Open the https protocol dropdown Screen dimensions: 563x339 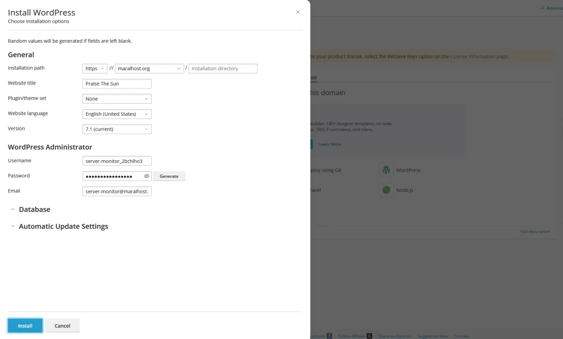click(95, 69)
